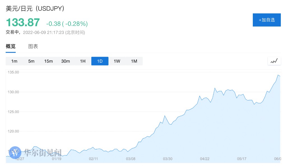Click the 04/22 date label on axis
Image resolution: width=287 pixels, height=166 pixels.
(205, 159)
